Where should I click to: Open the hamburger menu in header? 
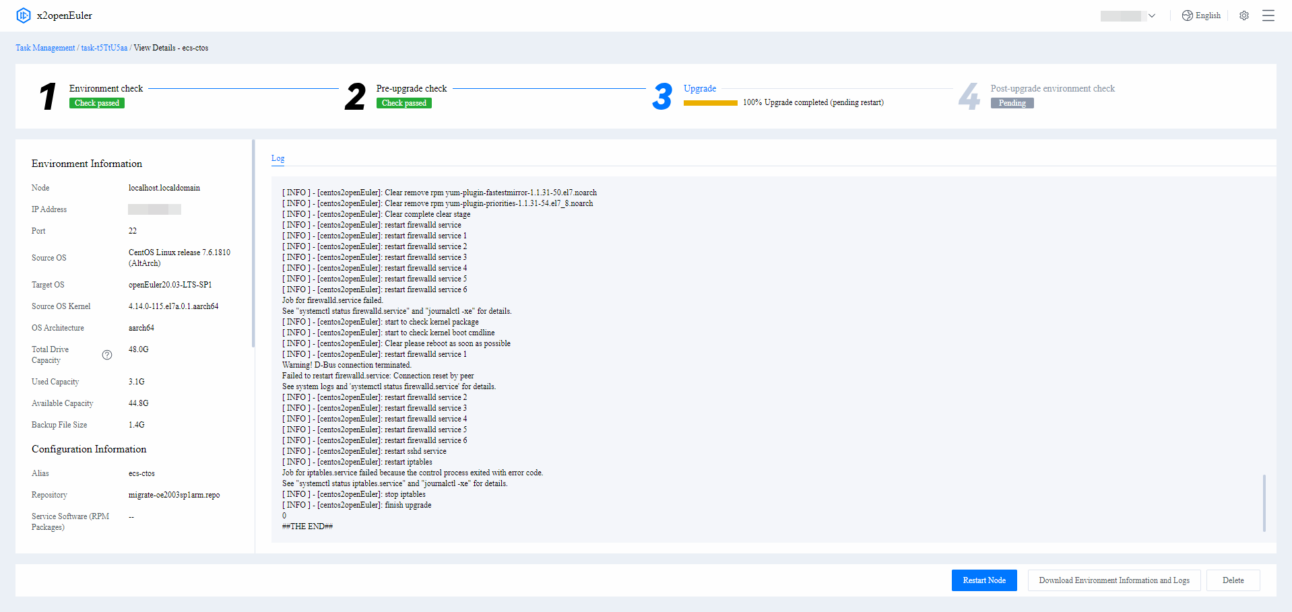tap(1268, 15)
